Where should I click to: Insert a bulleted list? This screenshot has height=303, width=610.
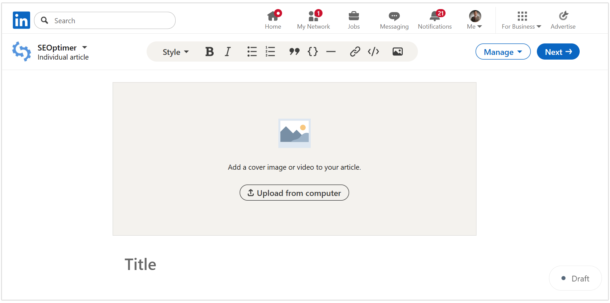[252, 52]
